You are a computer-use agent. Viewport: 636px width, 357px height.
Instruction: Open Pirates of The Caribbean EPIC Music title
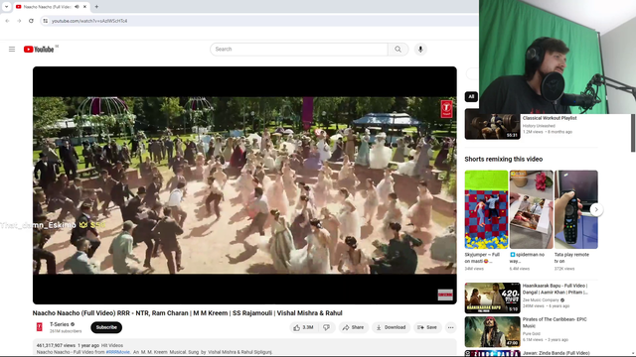point(555,322)
